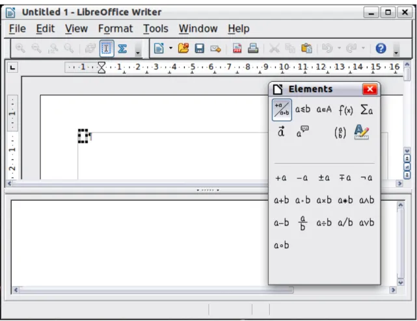Select the Set Operations category a∈A
This screenshot has height=321, width=417.
coord(324,109)
